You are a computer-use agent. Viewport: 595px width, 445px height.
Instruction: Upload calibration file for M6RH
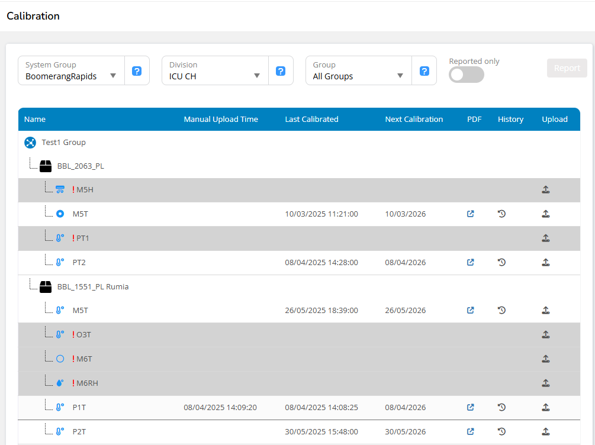546,383
